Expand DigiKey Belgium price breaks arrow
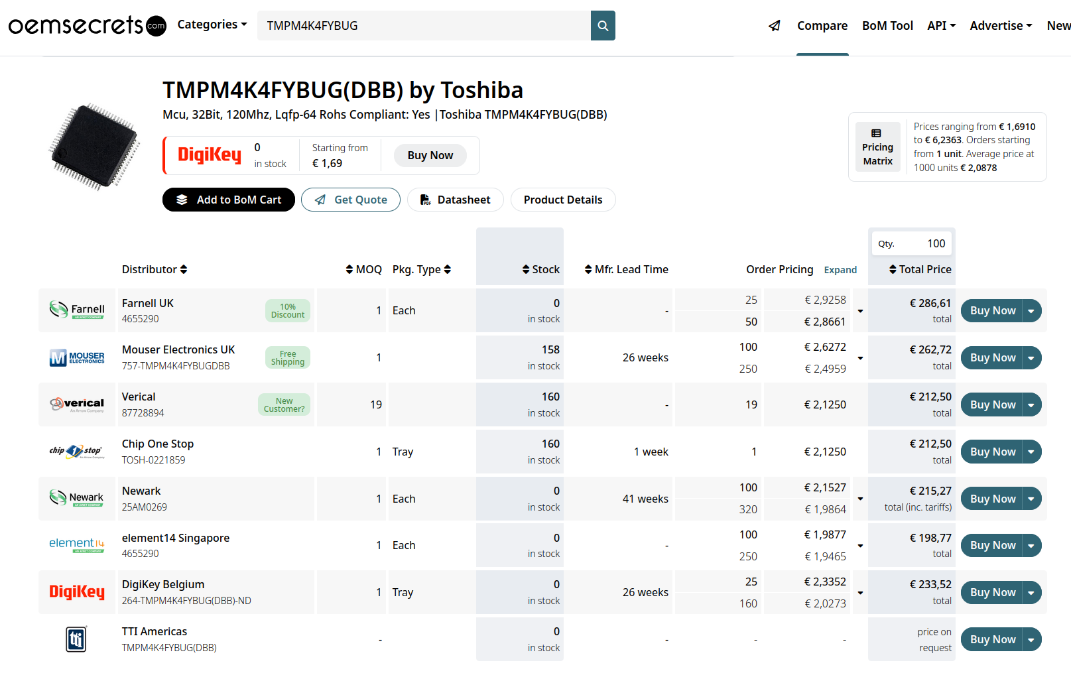This screenshot has height=685, width=1071. [x=860, y=593]
